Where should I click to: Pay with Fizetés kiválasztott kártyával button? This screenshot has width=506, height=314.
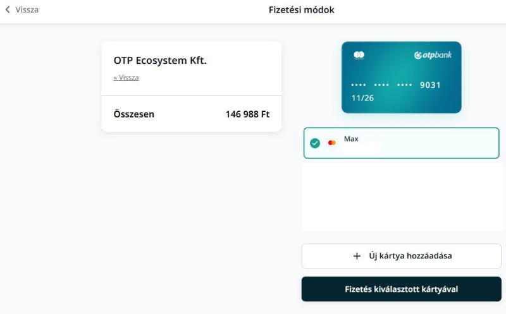(x=401, y=289)
